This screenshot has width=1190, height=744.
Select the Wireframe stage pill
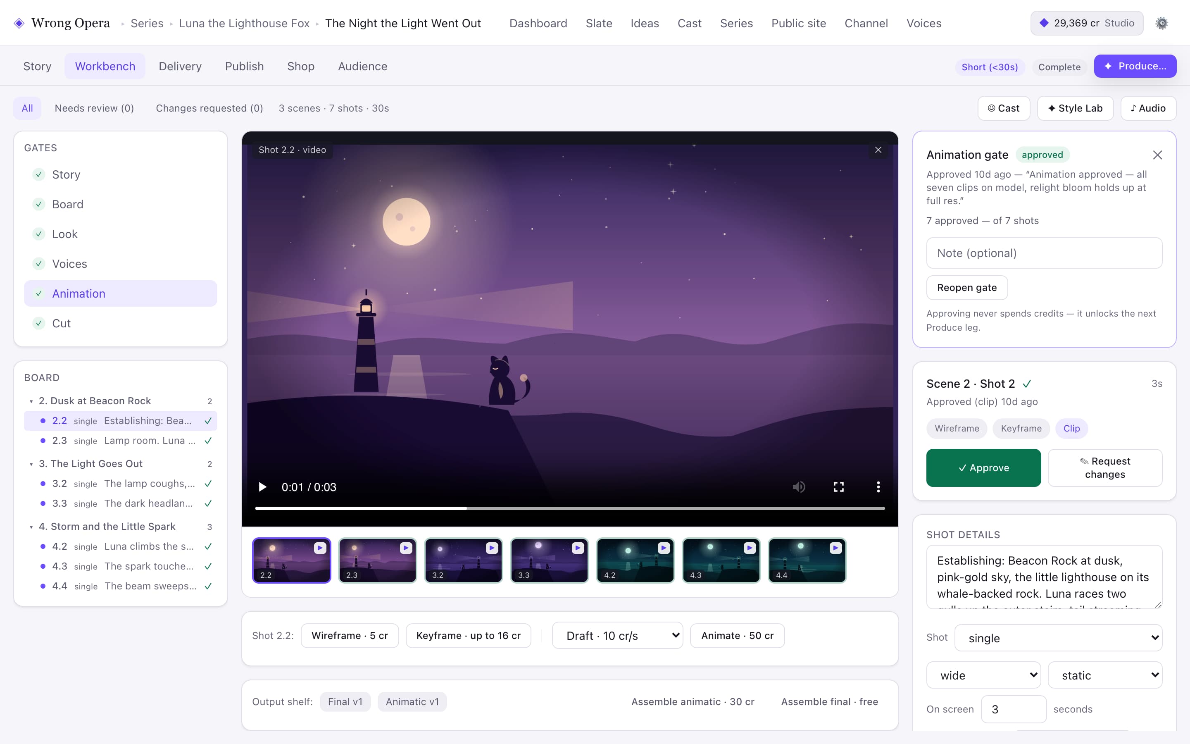(957, 428)
